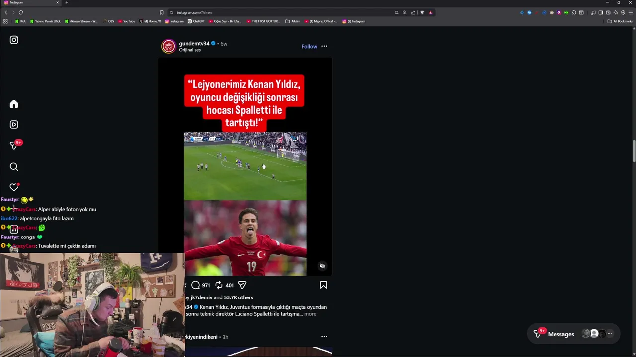Open the picture-in-picture icon in address bar
The image size is (636, 357).
[x=397, y=12]
